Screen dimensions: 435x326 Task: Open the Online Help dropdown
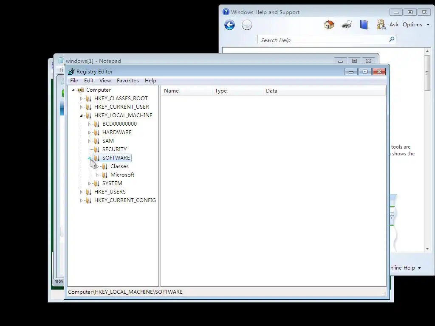pos(405,268)
